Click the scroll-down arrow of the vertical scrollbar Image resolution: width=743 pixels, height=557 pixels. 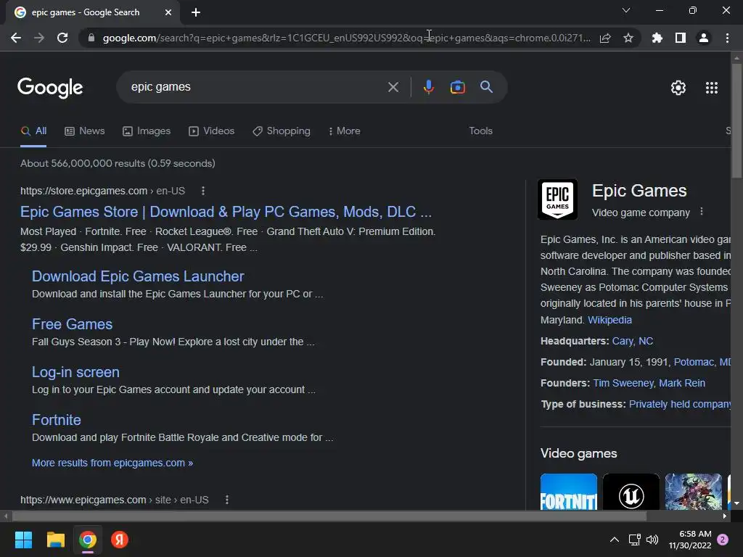pos(736,503)
